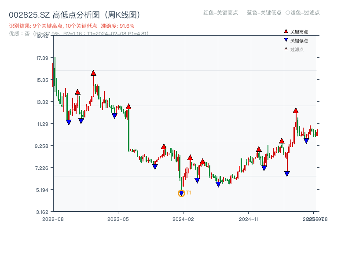Click the blue triangle icon for 关键低点 in legend
This screenshot has height=264, width=352.
pyautogui.click(x=286, y=40)
